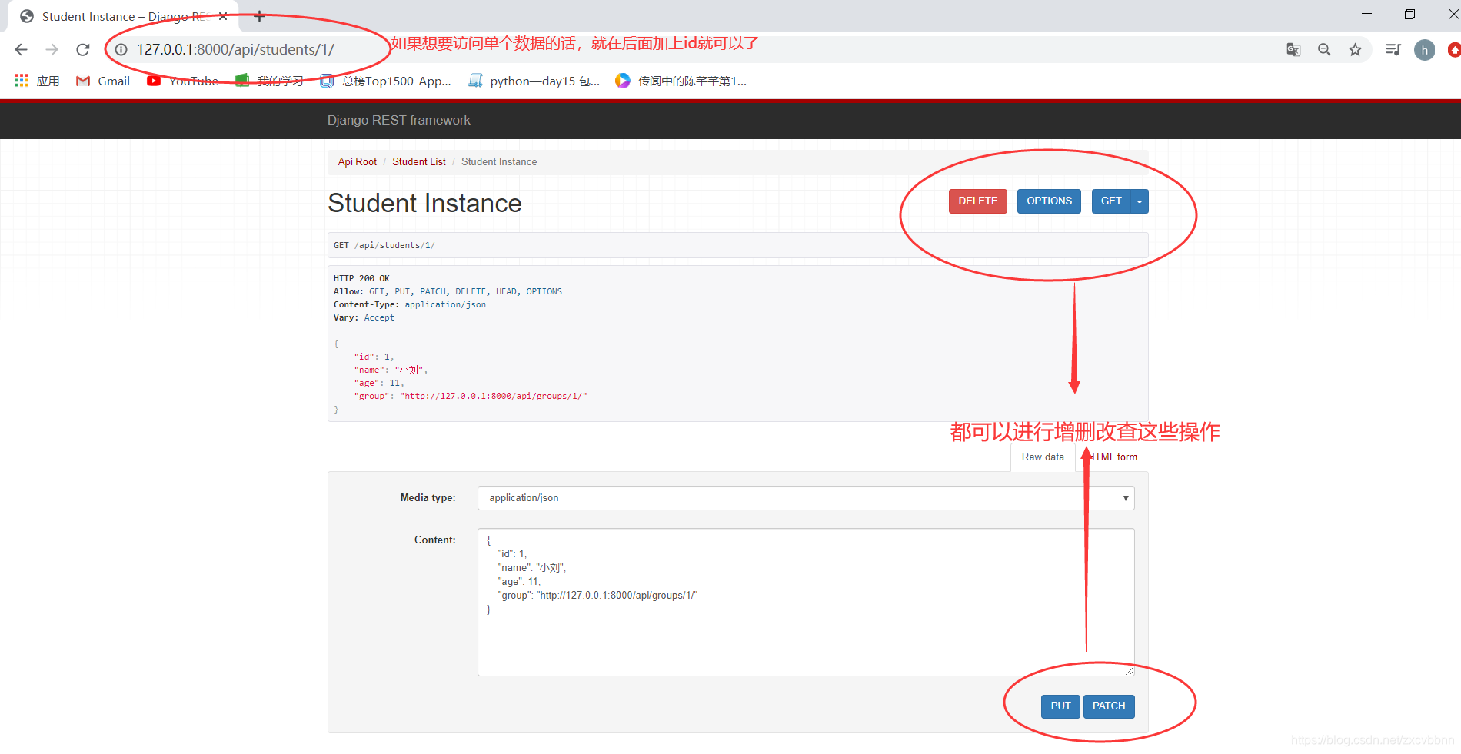Image resolution: width=1461 pixels, height=754 pixels.
Task: Click the OPTIONS button
Action: (1049, 201)
